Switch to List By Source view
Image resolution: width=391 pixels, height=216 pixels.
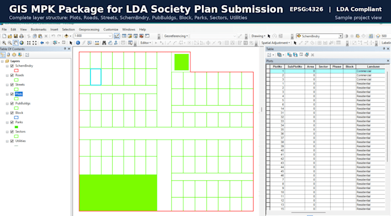tap(8, 55)
